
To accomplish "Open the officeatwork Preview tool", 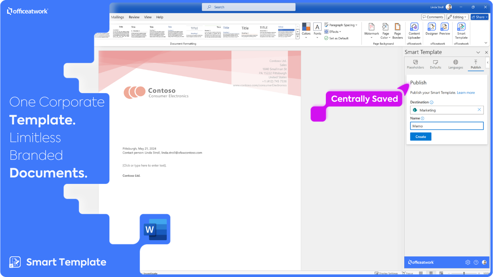I will pyautogui.click(x=445, y=29).
